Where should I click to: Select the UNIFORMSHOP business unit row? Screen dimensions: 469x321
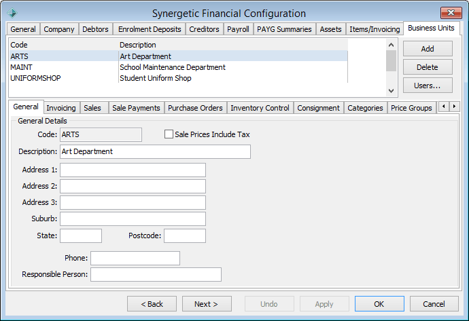tap(178, 78)
